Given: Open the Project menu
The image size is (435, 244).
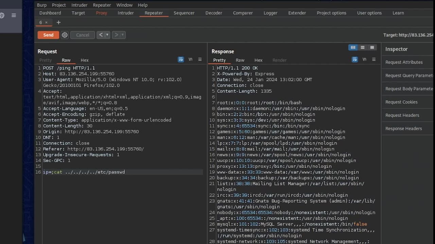Looking at the screenshot, I should click(59, 5).
